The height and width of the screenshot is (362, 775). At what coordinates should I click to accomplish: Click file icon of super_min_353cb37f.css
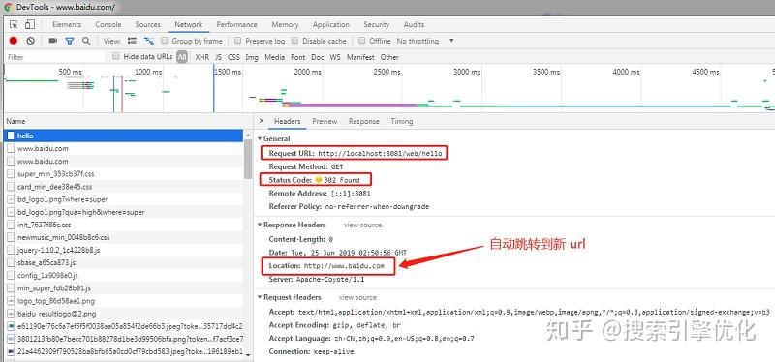(11, 174)
